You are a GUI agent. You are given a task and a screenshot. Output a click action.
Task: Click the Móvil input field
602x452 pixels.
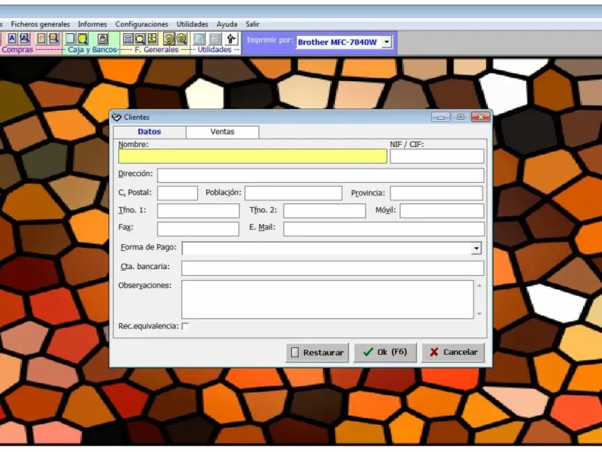coord(442,211)
